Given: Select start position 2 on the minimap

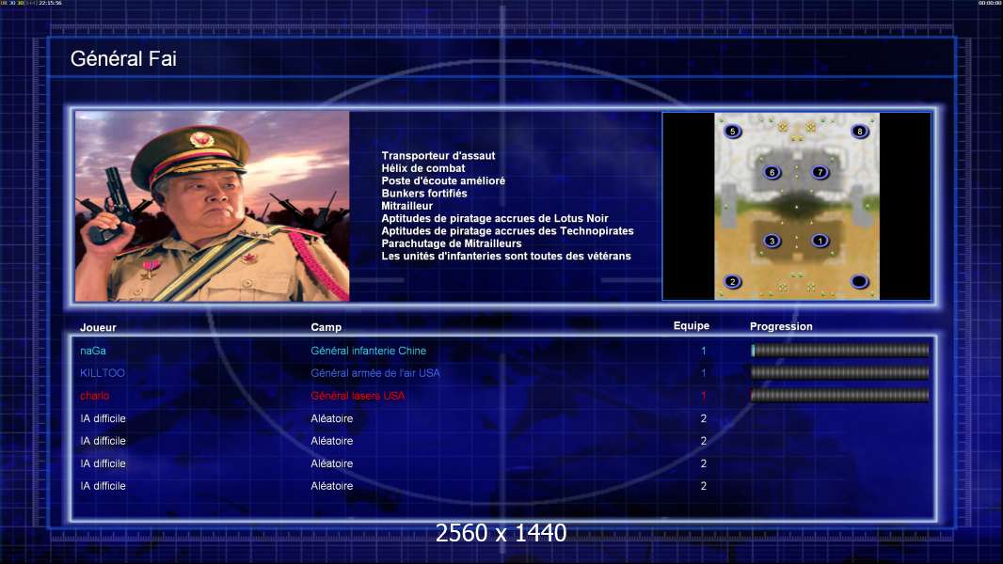Looking at the screenshot, I should tap(732, 282).
